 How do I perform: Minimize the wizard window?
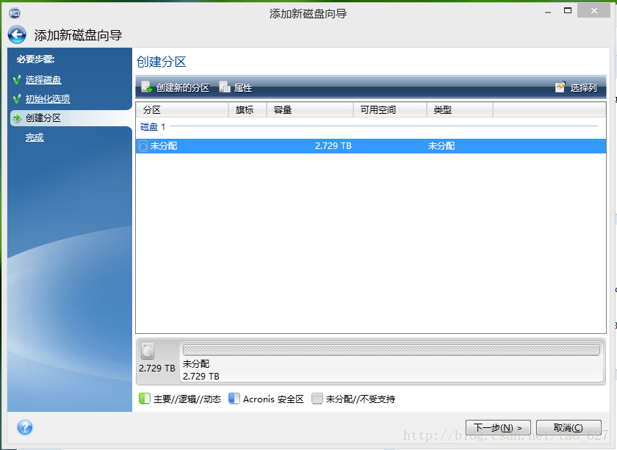pos(548,12)
